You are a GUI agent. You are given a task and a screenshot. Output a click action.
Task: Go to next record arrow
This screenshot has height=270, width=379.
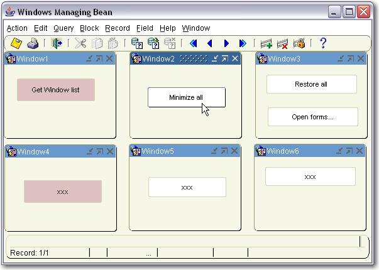click(226, 43)
